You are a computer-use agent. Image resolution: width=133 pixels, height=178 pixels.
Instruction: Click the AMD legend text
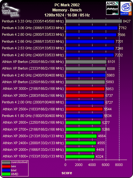pos(15,174)
